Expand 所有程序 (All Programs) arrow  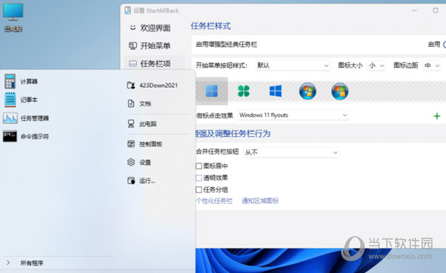coord(8,263)
